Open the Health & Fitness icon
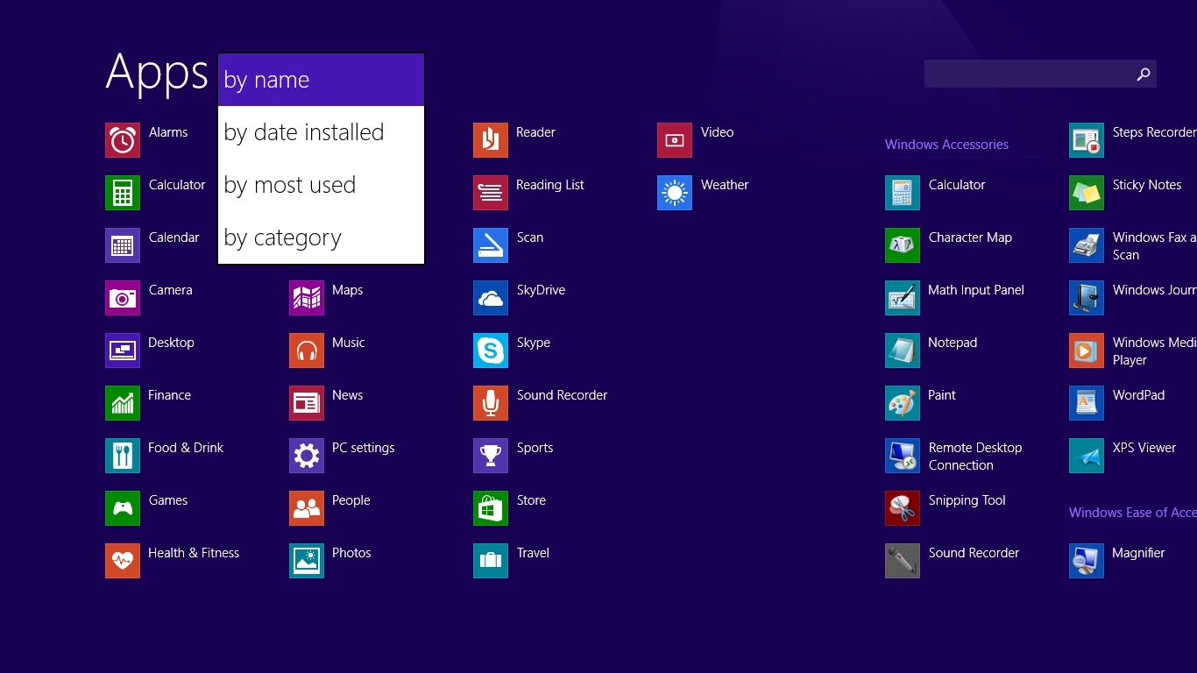 point(123,561)
